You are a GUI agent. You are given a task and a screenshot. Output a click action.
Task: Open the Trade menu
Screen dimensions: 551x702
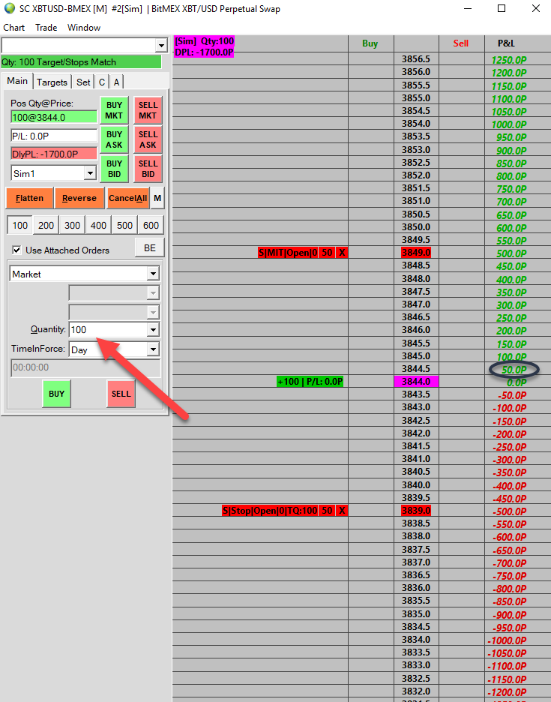pos(46,27)
